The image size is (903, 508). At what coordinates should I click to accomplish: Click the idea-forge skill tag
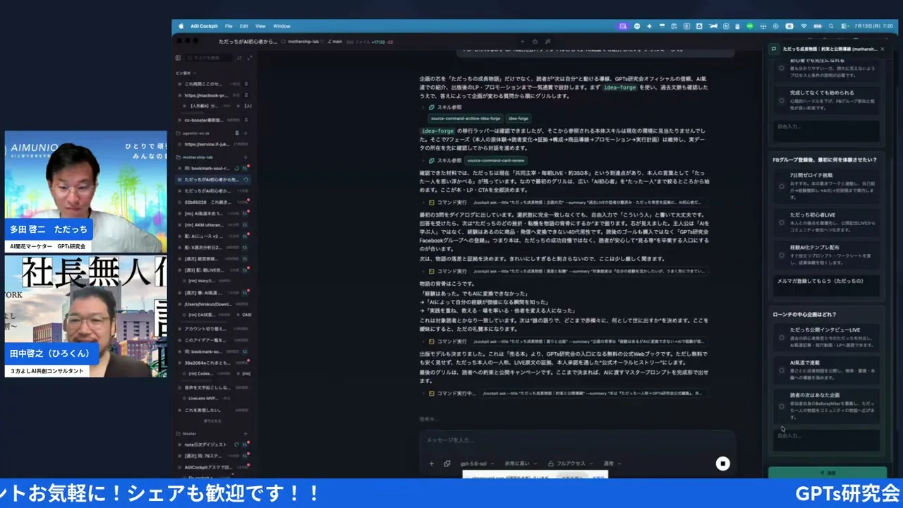click(x=519, y=119)
